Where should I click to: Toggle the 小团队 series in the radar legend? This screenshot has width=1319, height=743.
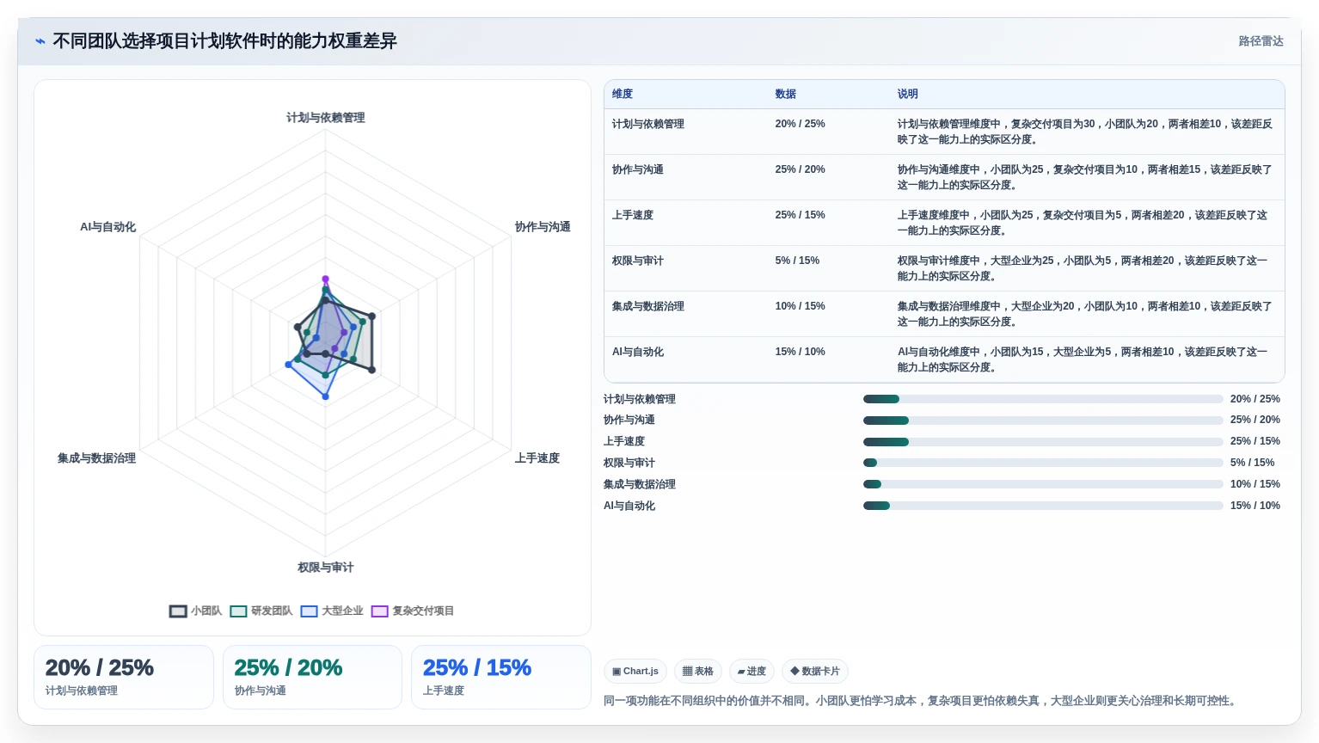coord(195,611)
